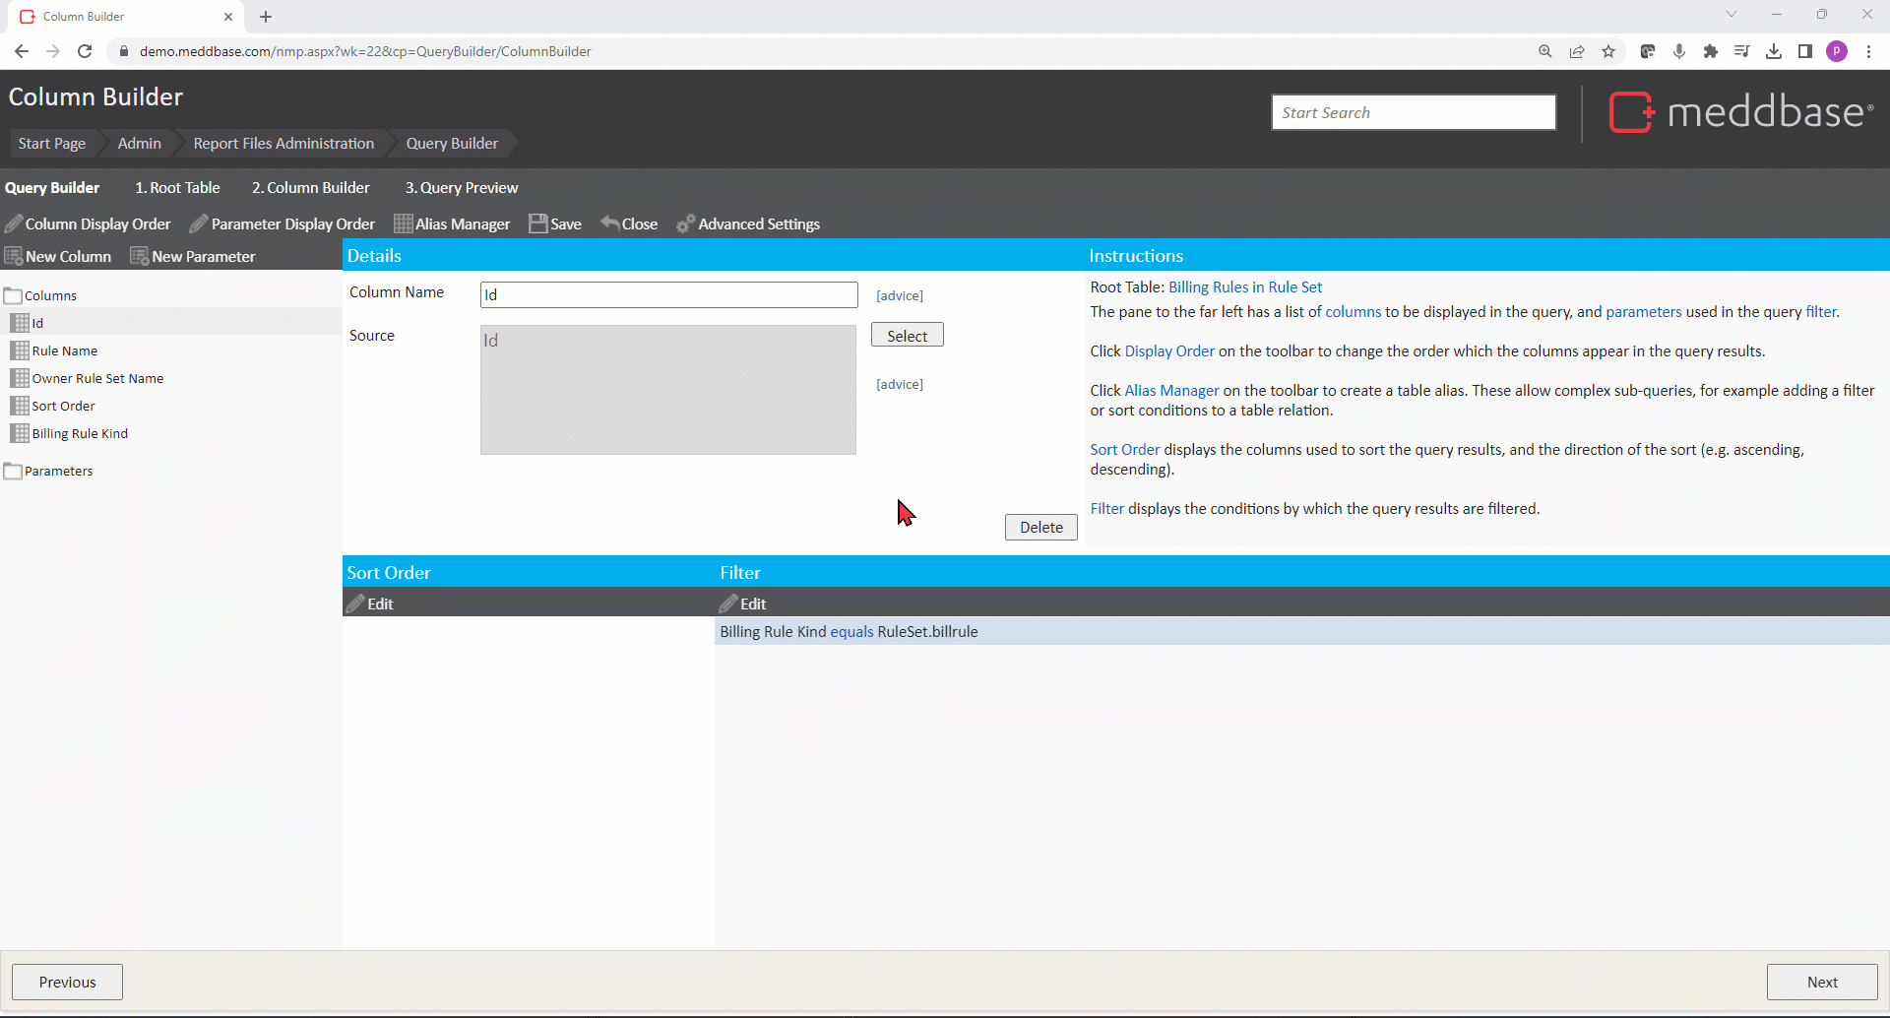The height and width of the screenshot is (1018, 1890).
Task: Expand the Parameters folder in tree
Action: pyautogui.click(x=13, y=471)
